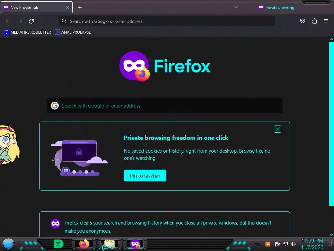The image size is (334, 251).
Task: Focus the center Search with Google field
Action: (165, 106)
